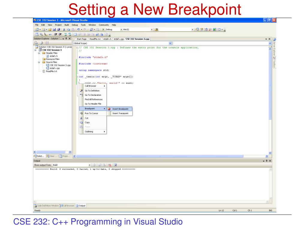Select Go To Definition in context menu
The height and width of the screenshot is (230, 307).
(93, 91)
